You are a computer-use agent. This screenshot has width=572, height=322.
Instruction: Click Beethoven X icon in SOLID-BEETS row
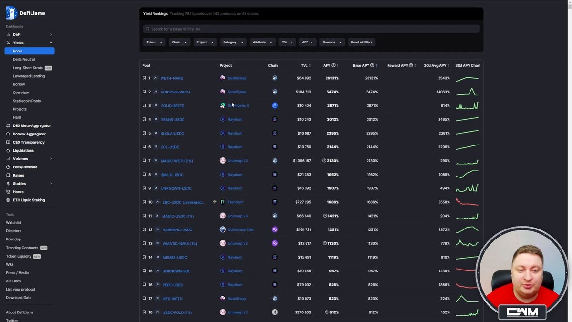[x=223, y=105]
